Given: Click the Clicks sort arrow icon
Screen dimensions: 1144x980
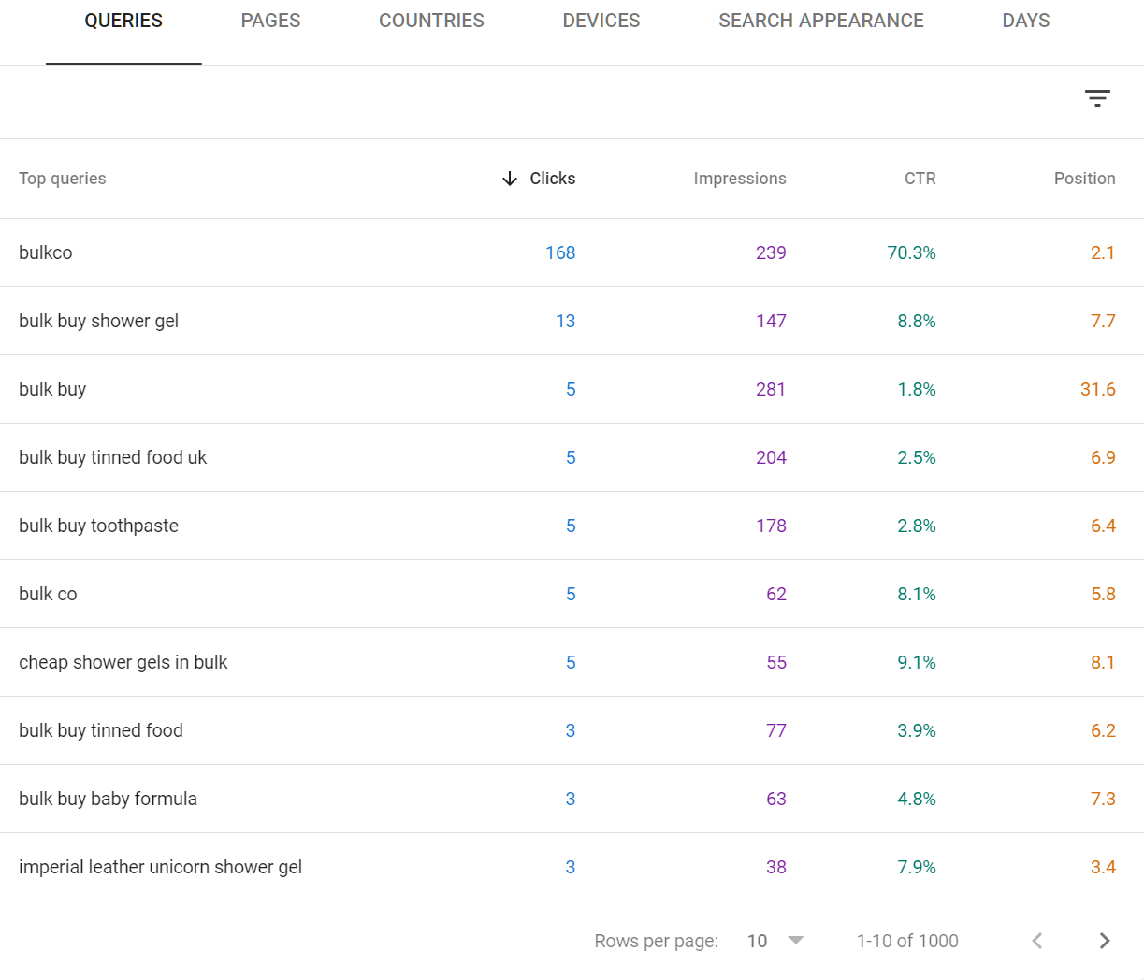Looking at the screenshot, I should click(510, 179).
